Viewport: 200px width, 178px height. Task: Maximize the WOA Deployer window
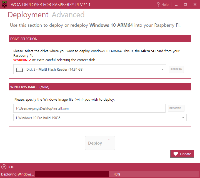[185, 4]
